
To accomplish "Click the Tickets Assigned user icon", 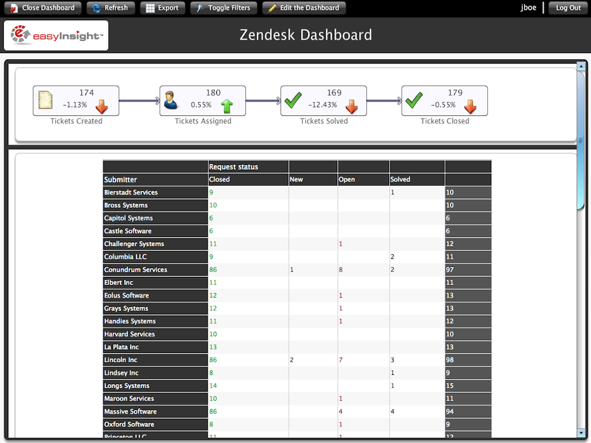I will click(x=171, y=100).
